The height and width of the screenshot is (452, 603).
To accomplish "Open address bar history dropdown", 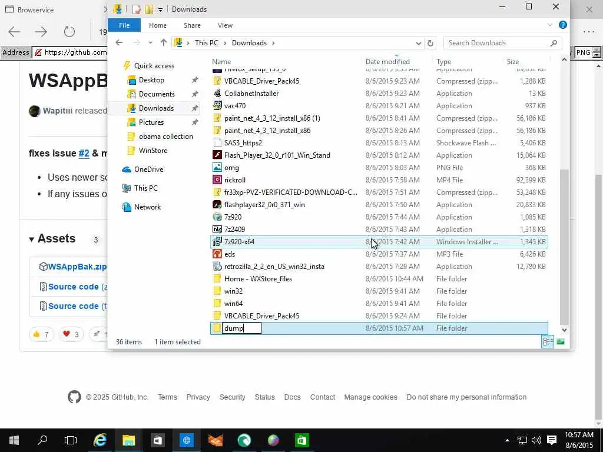I will pos(419,43).
